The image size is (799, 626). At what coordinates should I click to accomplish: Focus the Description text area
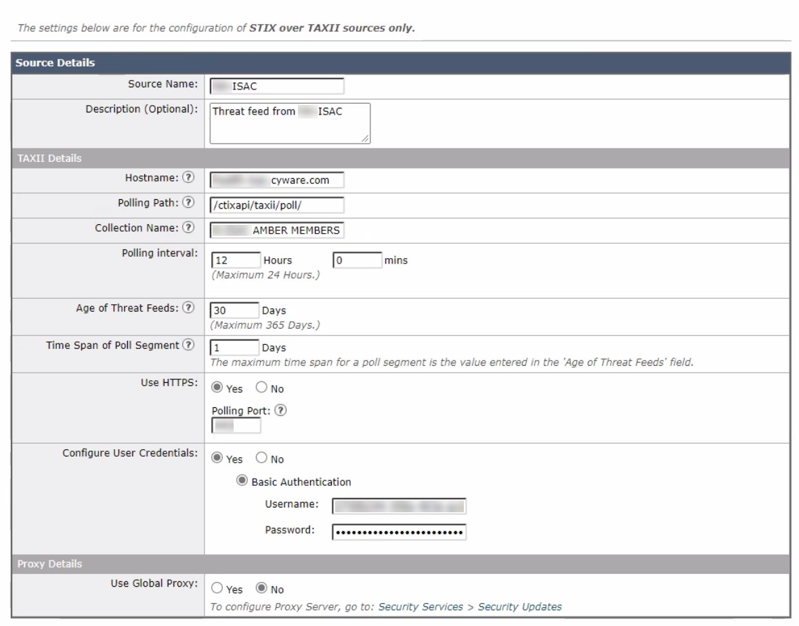[x=290, y=123]
